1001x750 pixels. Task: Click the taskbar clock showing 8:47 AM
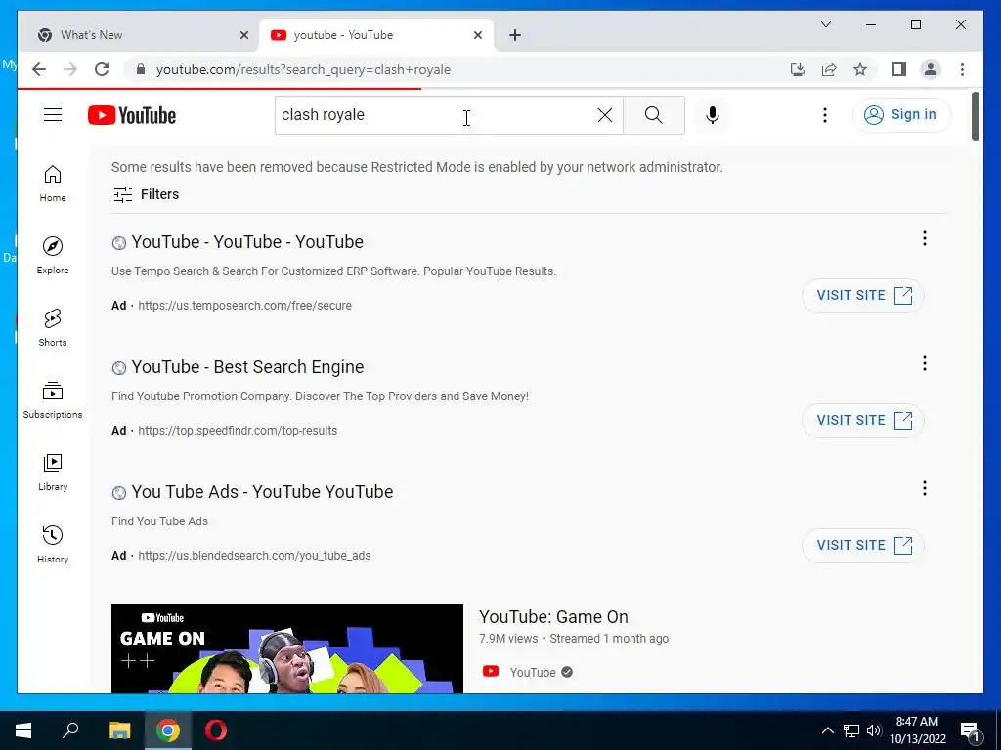pyautogui.click(x=917, y=730)
